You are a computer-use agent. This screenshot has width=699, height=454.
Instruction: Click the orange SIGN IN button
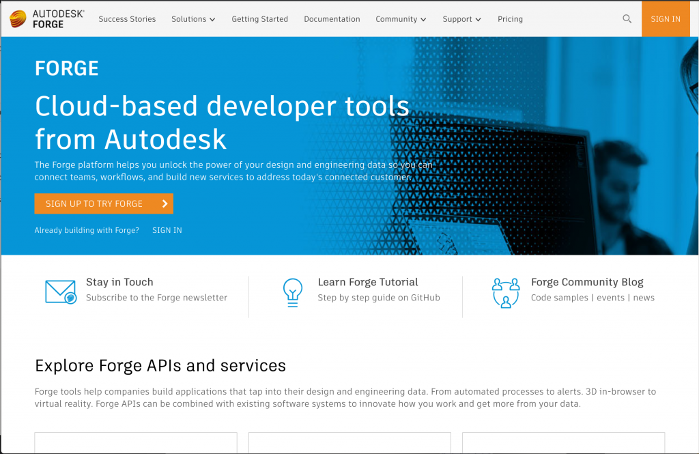pos(666,19)
